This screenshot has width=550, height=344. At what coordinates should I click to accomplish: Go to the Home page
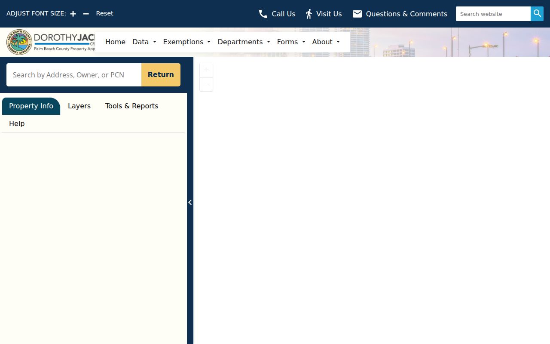coord(115,42)
